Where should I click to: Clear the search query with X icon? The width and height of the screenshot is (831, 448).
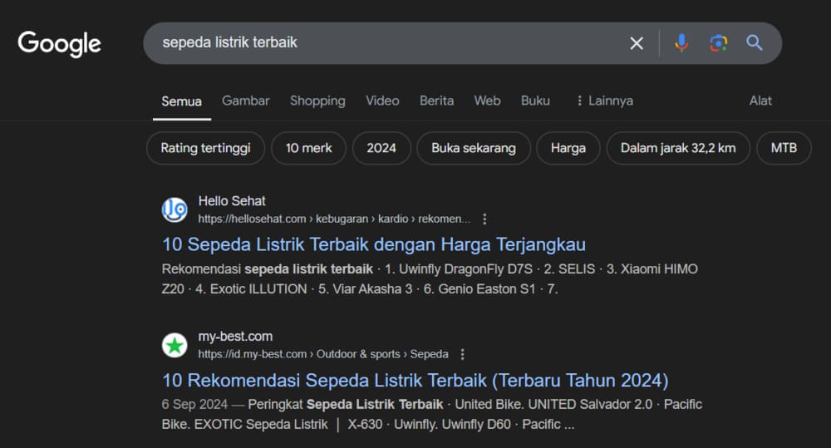coord(637,43)
